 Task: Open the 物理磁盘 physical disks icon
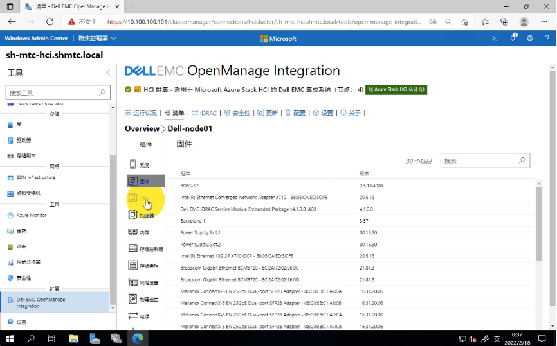point(132,299)
